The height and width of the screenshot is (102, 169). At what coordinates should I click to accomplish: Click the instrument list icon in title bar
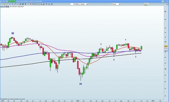click(x=7, y=1)
